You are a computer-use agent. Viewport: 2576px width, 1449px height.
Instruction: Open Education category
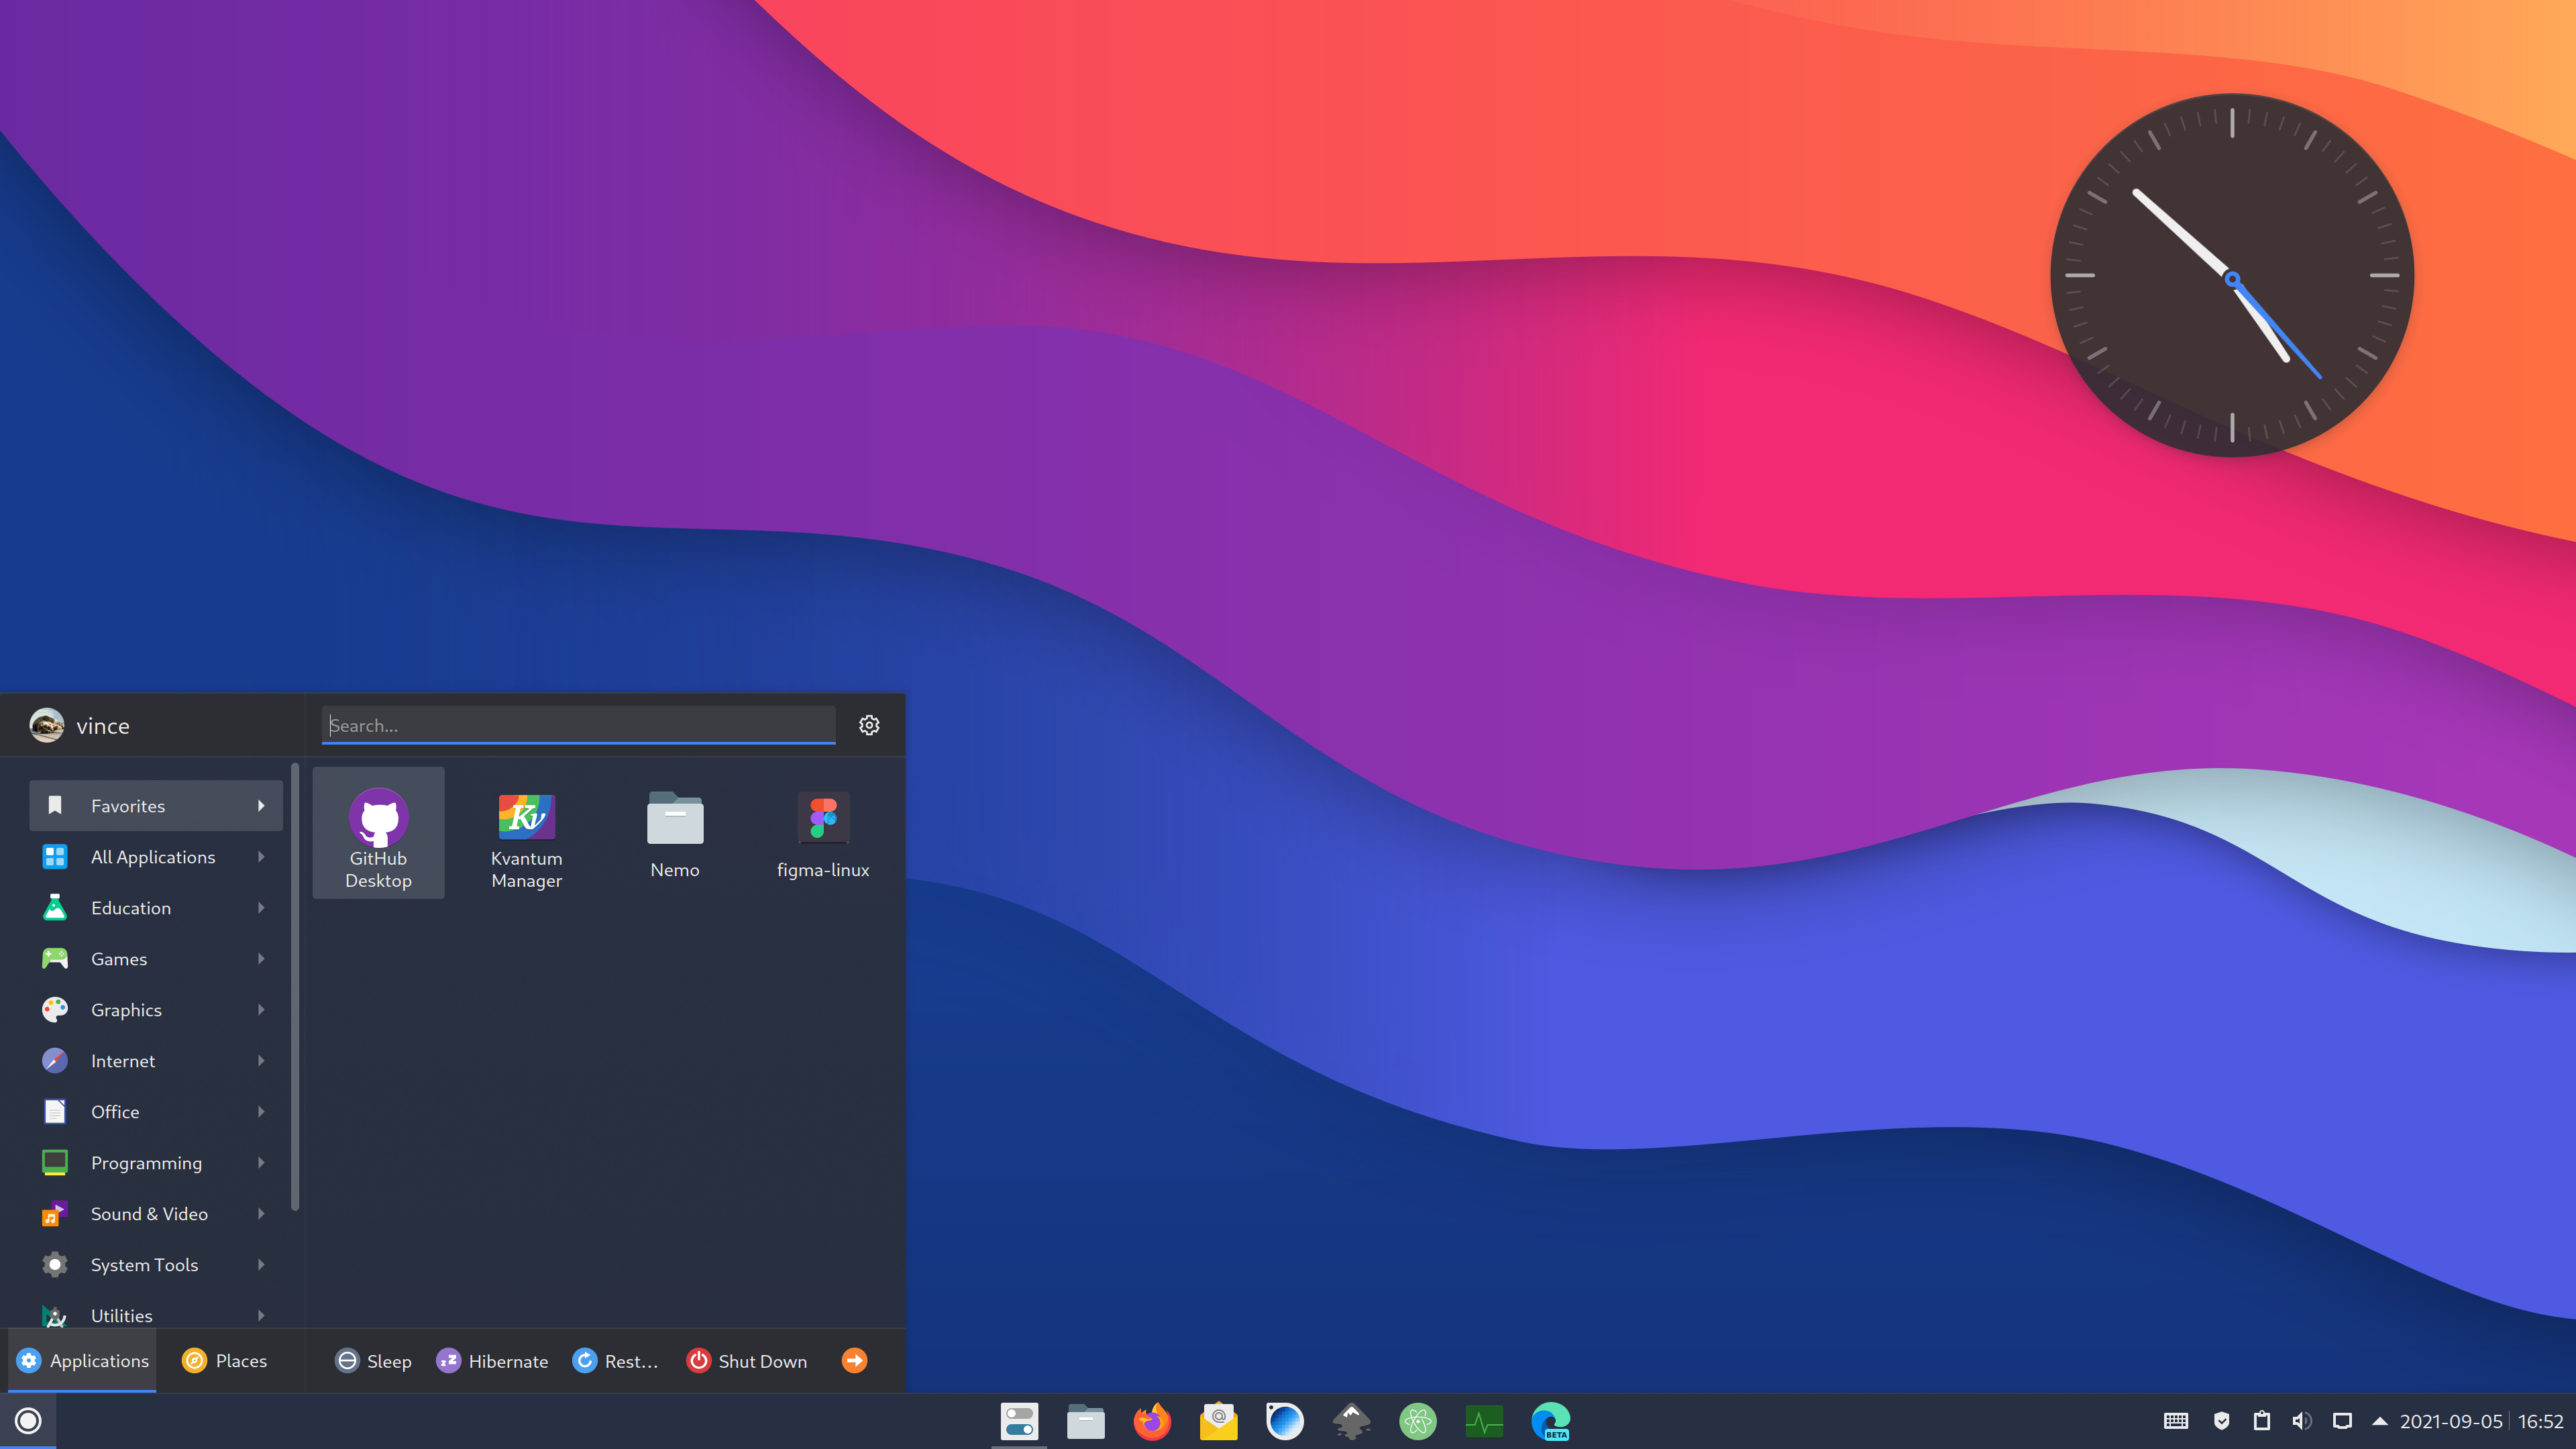[x=156, y=908]
